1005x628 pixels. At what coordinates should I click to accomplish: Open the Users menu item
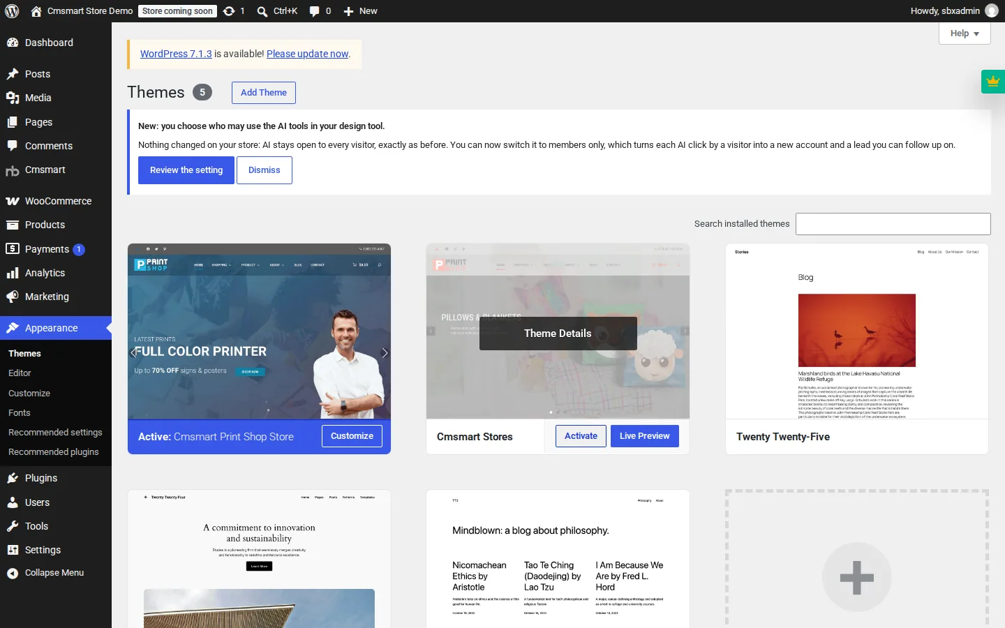56,502
